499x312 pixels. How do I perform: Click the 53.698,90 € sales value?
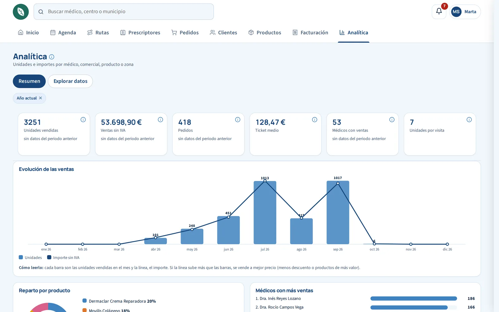pos(121,122)
